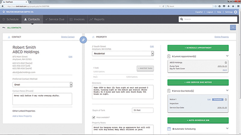The width and height of the screenshot is (241, 135).
Task: Click the link property chain icon
Action: coord(83,40)
